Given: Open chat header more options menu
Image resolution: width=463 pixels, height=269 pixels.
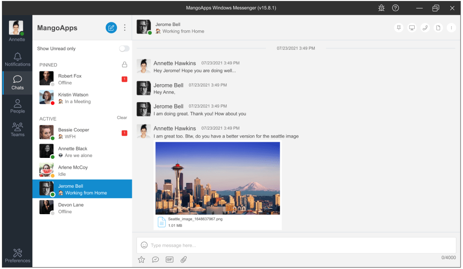Looking at the screenshot, I should [x=451, y=28].
